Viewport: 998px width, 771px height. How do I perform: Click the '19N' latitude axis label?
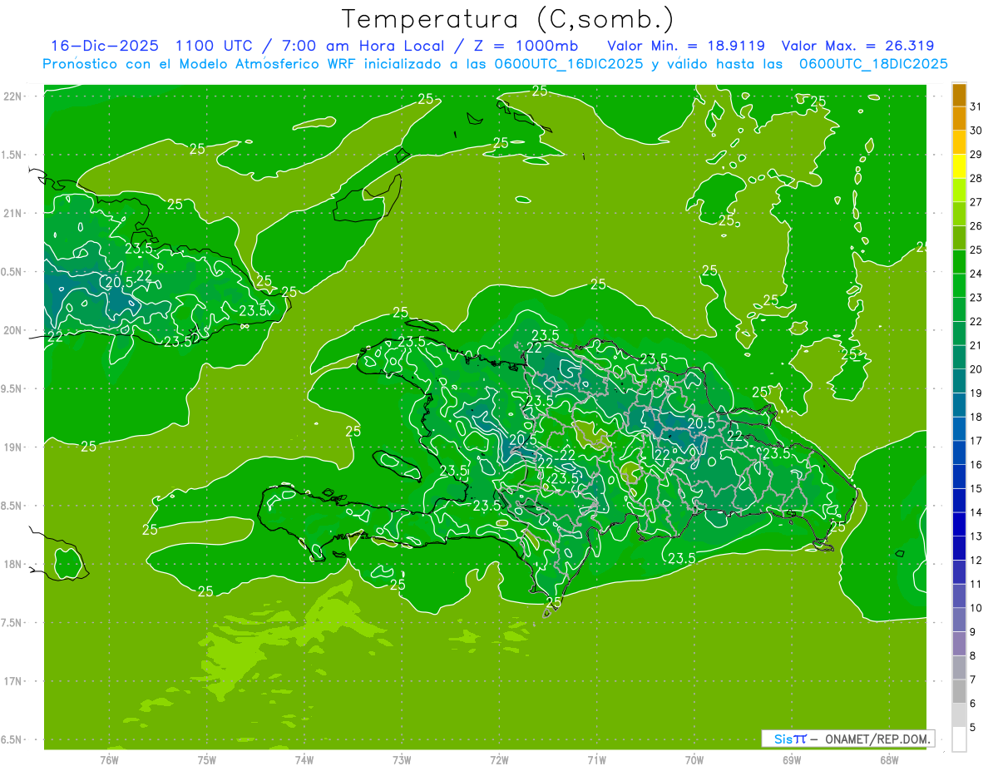[12, 447]
